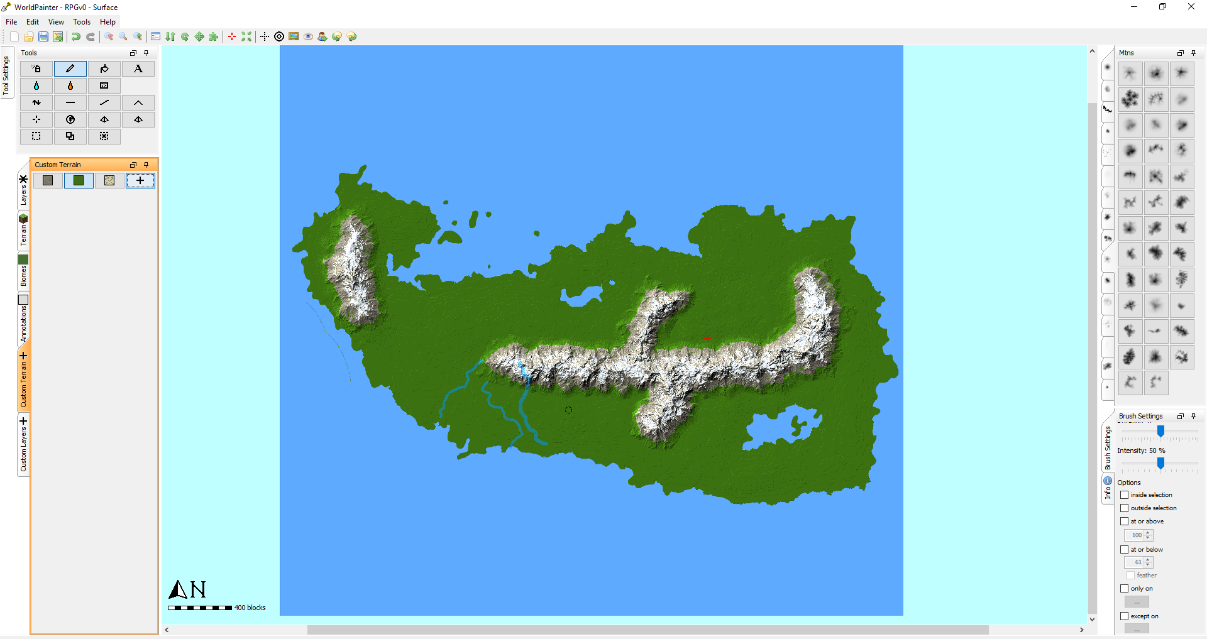Image resolution: width=1207 pixels, height=639 pixels.
Task: Switch to the Annotations side tab
Action: (23, 319)
